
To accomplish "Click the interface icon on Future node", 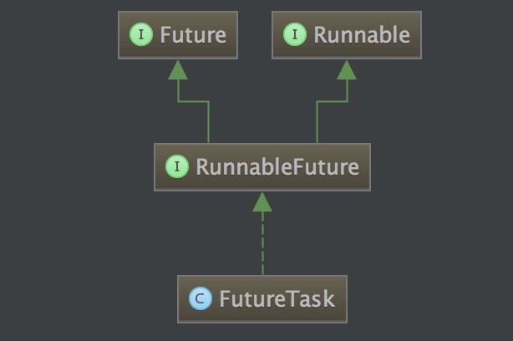I will (141, 35).
